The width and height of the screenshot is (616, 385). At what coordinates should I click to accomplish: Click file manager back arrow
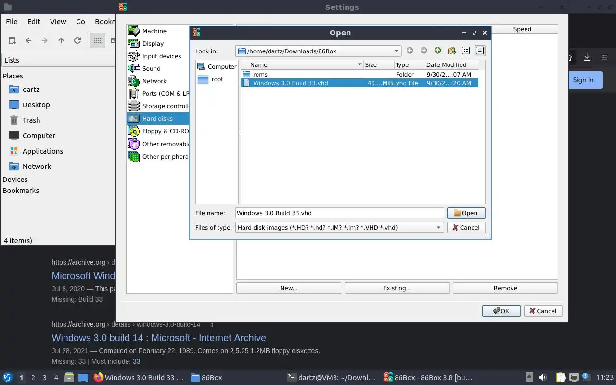28,41
